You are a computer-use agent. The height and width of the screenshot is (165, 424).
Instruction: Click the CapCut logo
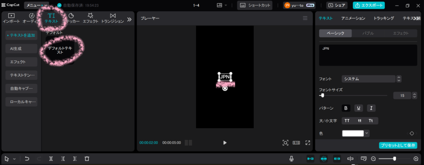coord(10,5)
